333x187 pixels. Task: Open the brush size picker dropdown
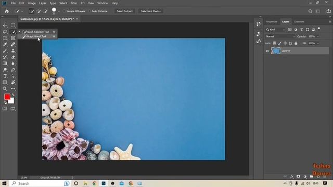coord(59,11)
